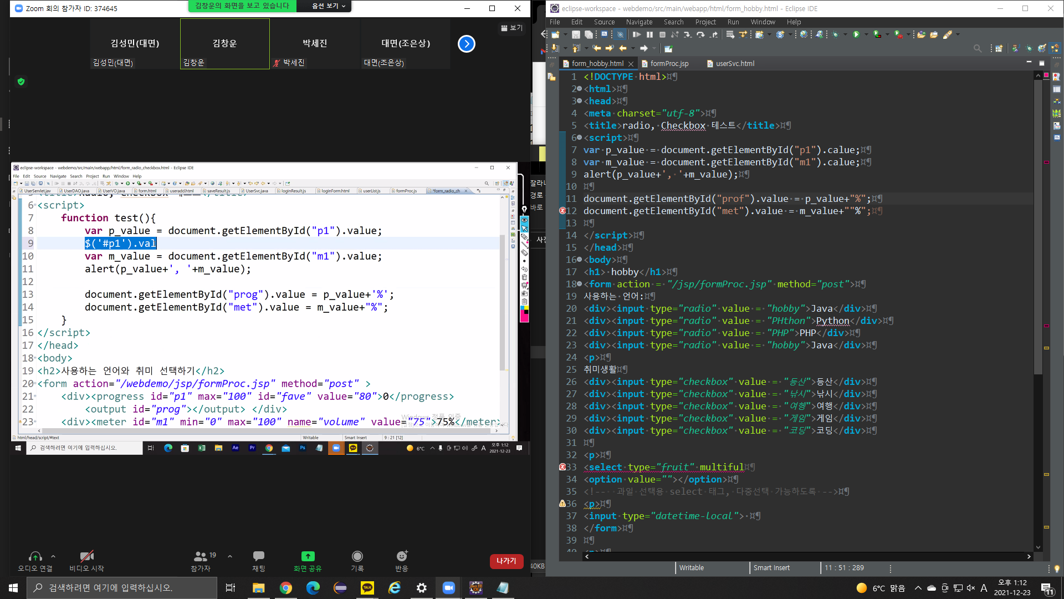This screenshot has width=1064, height=599.
Task: Click the red leave meeting button
Action: click(x=506, y=561)
